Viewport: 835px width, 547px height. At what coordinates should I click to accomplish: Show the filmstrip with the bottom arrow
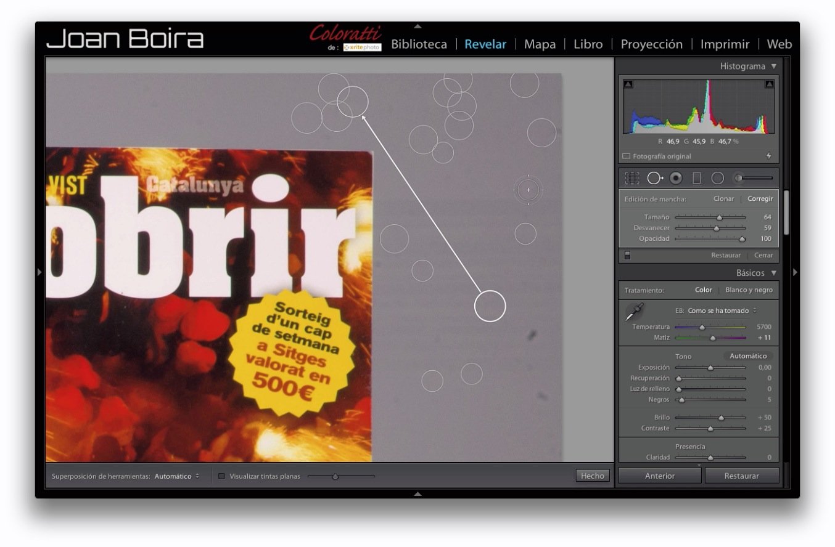(417, 494)
